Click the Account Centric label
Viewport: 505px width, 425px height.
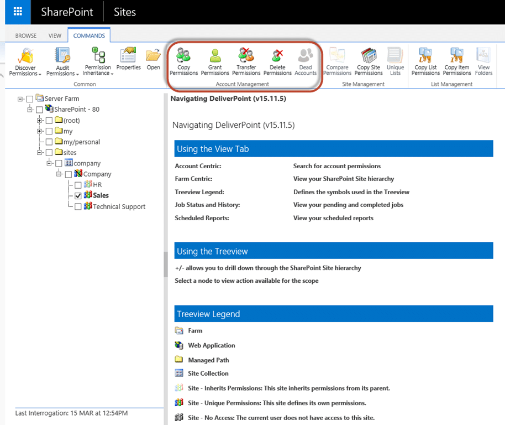(198, 166)
